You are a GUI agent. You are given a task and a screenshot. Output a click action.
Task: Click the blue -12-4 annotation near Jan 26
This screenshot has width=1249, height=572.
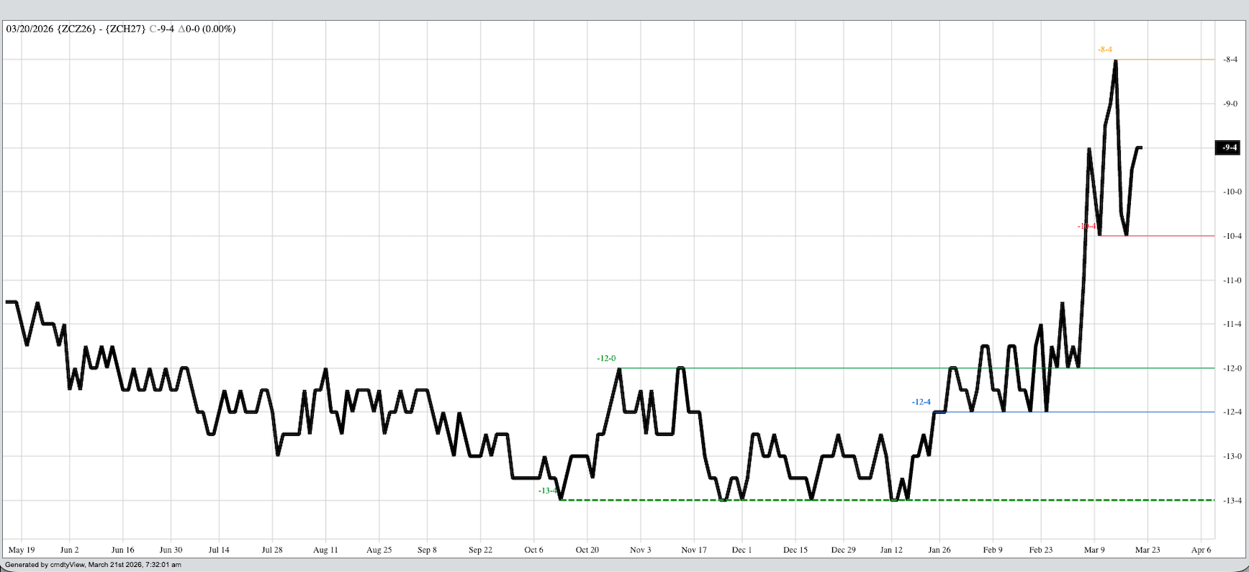921,402
